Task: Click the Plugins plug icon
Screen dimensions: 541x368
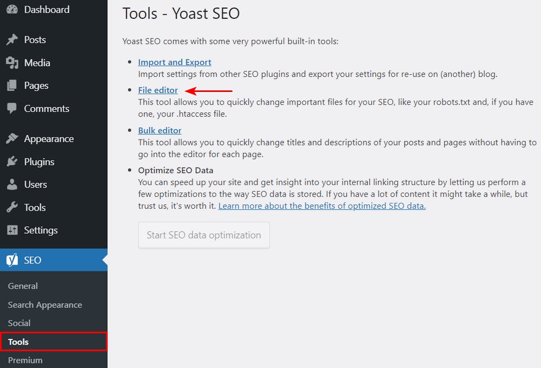Action: 12,162
